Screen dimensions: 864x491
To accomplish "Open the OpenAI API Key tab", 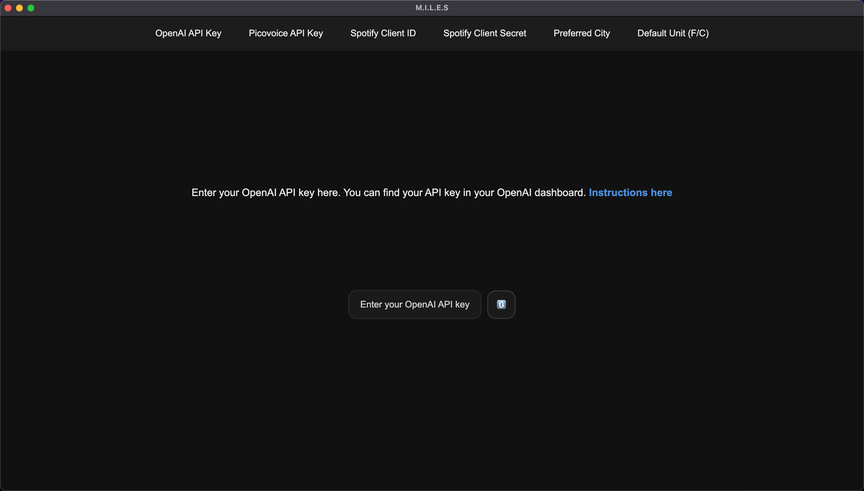I will [x=188, y=33].
